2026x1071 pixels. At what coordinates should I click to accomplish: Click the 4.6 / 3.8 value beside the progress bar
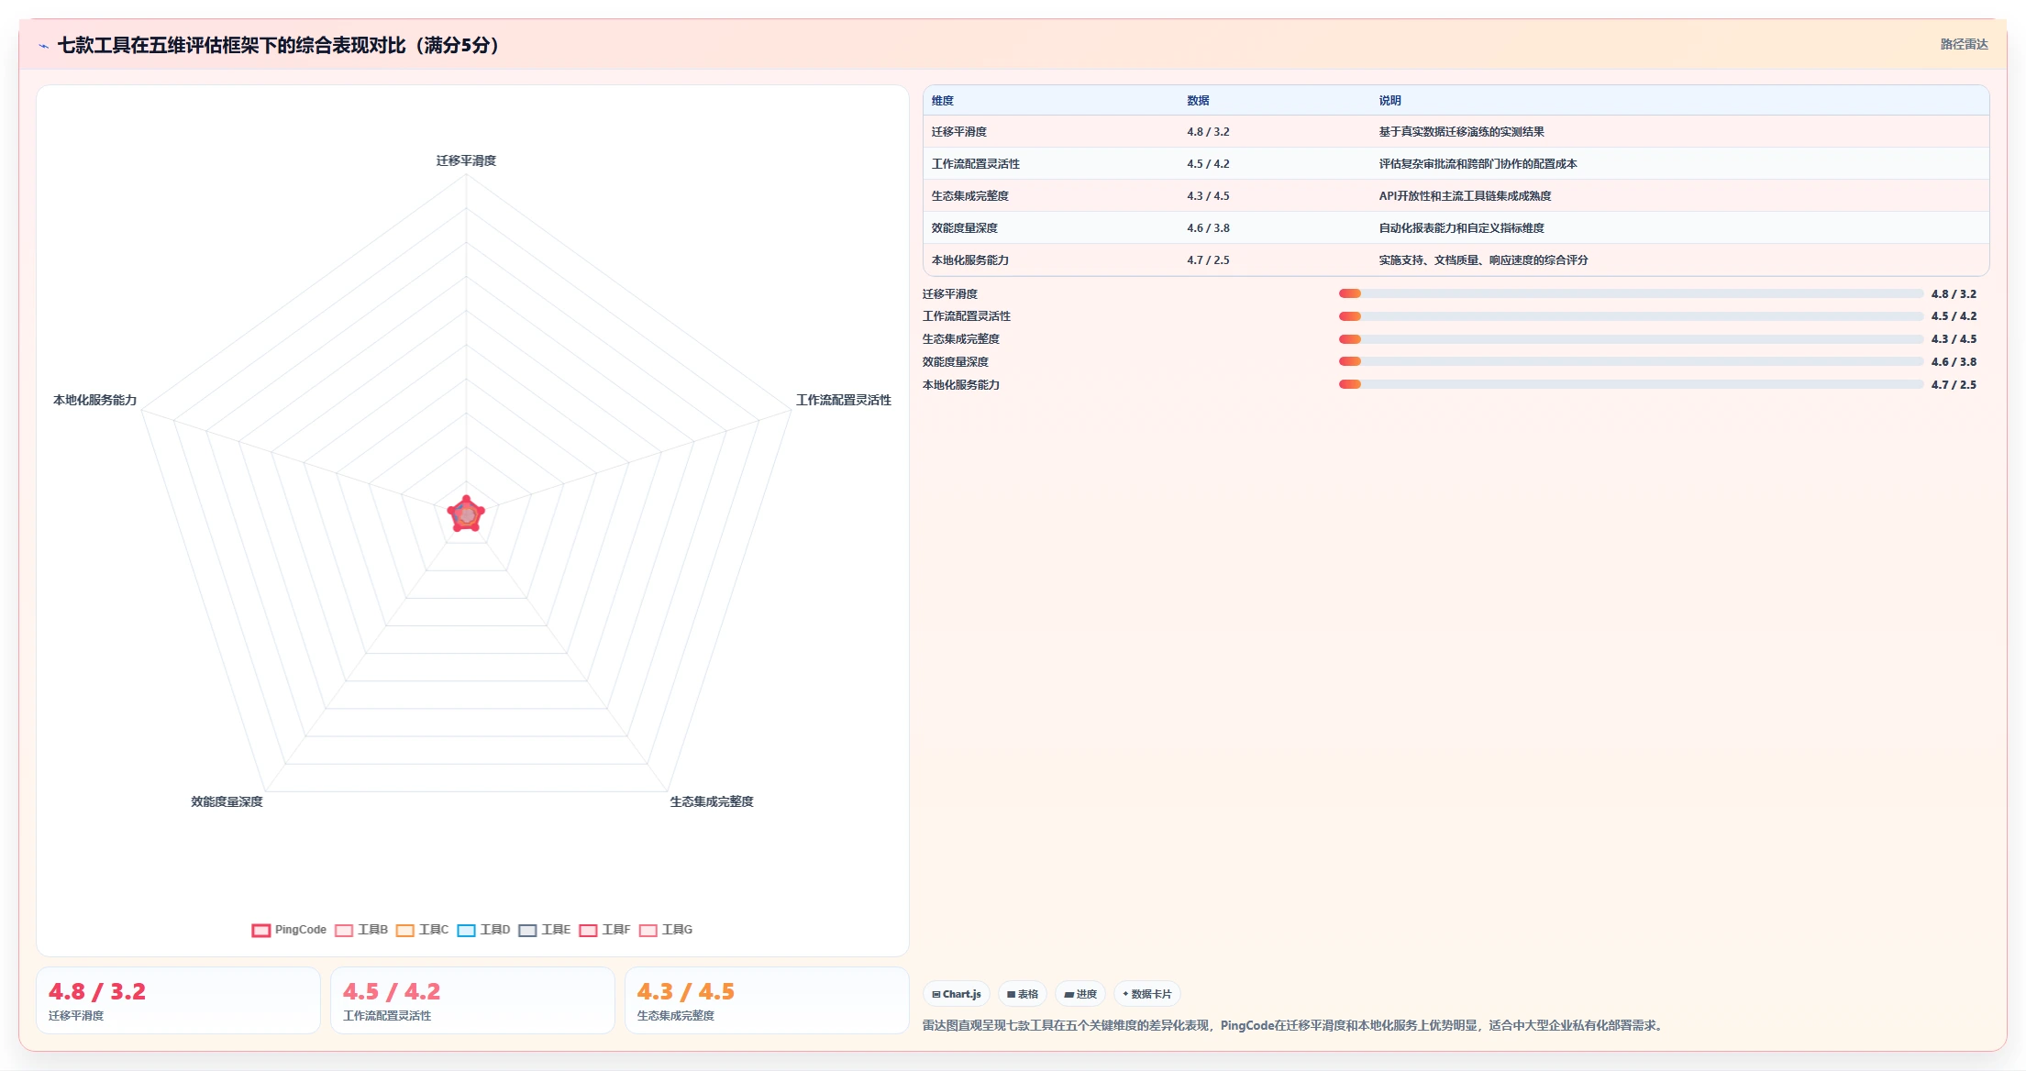[1954, 362]
